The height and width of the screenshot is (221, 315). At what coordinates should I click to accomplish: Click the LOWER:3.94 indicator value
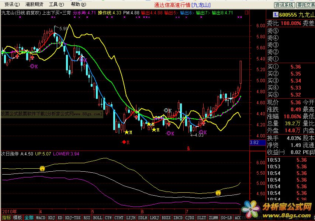pos(66,154)
